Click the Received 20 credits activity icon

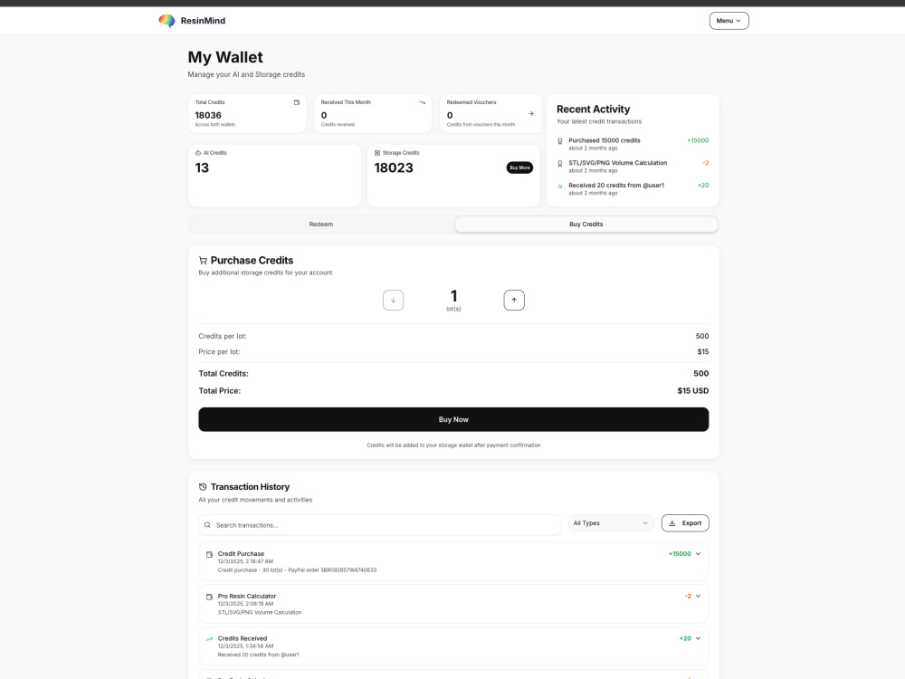560,186
